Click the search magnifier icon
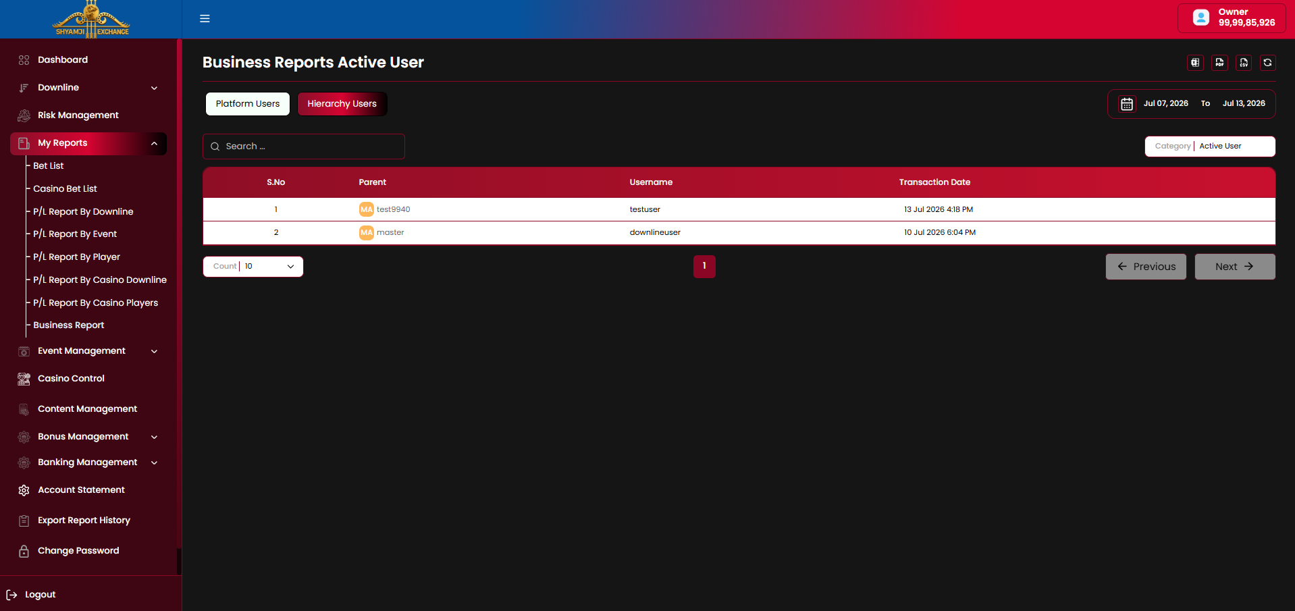 pyautogui.click(x=215, y=147)
